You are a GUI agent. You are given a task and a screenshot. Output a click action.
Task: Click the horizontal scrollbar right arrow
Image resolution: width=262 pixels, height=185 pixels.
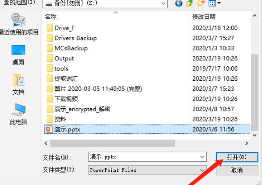(247, 143)
